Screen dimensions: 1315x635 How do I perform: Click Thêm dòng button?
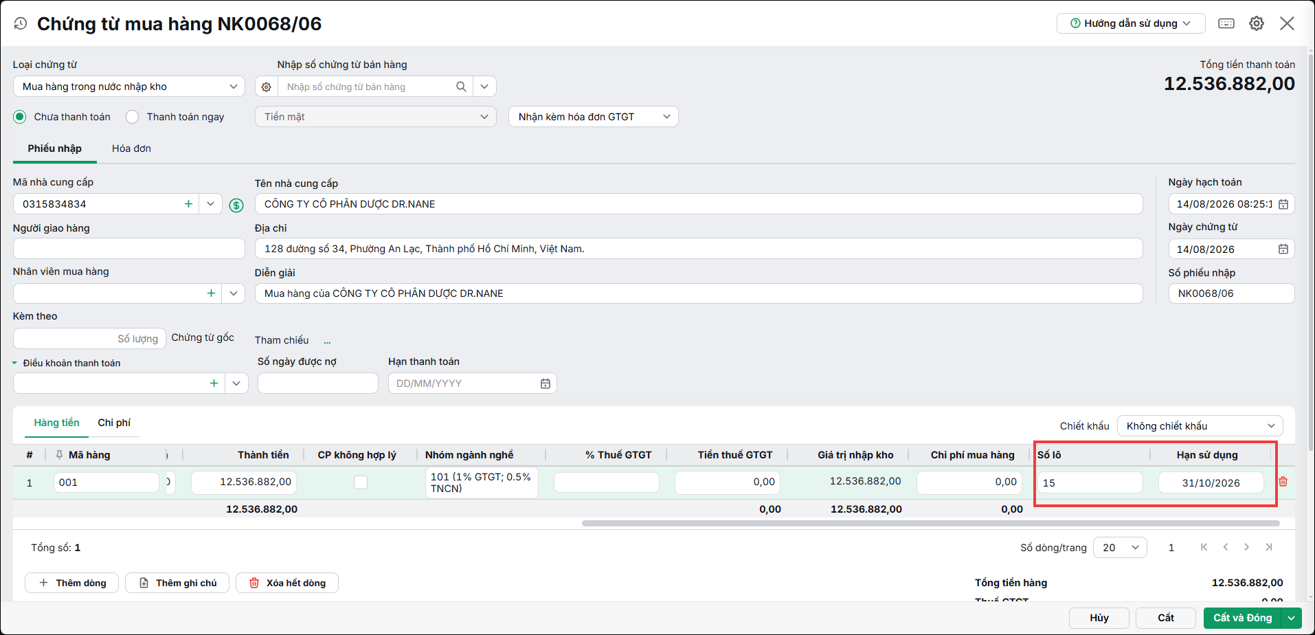pyautogui.click(x=72, y=583)
